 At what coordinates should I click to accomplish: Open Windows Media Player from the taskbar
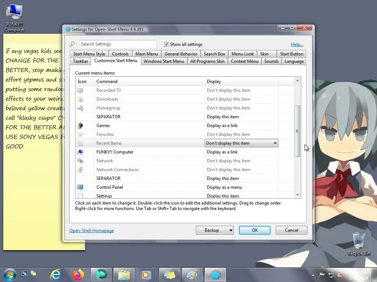click(147, 275)
